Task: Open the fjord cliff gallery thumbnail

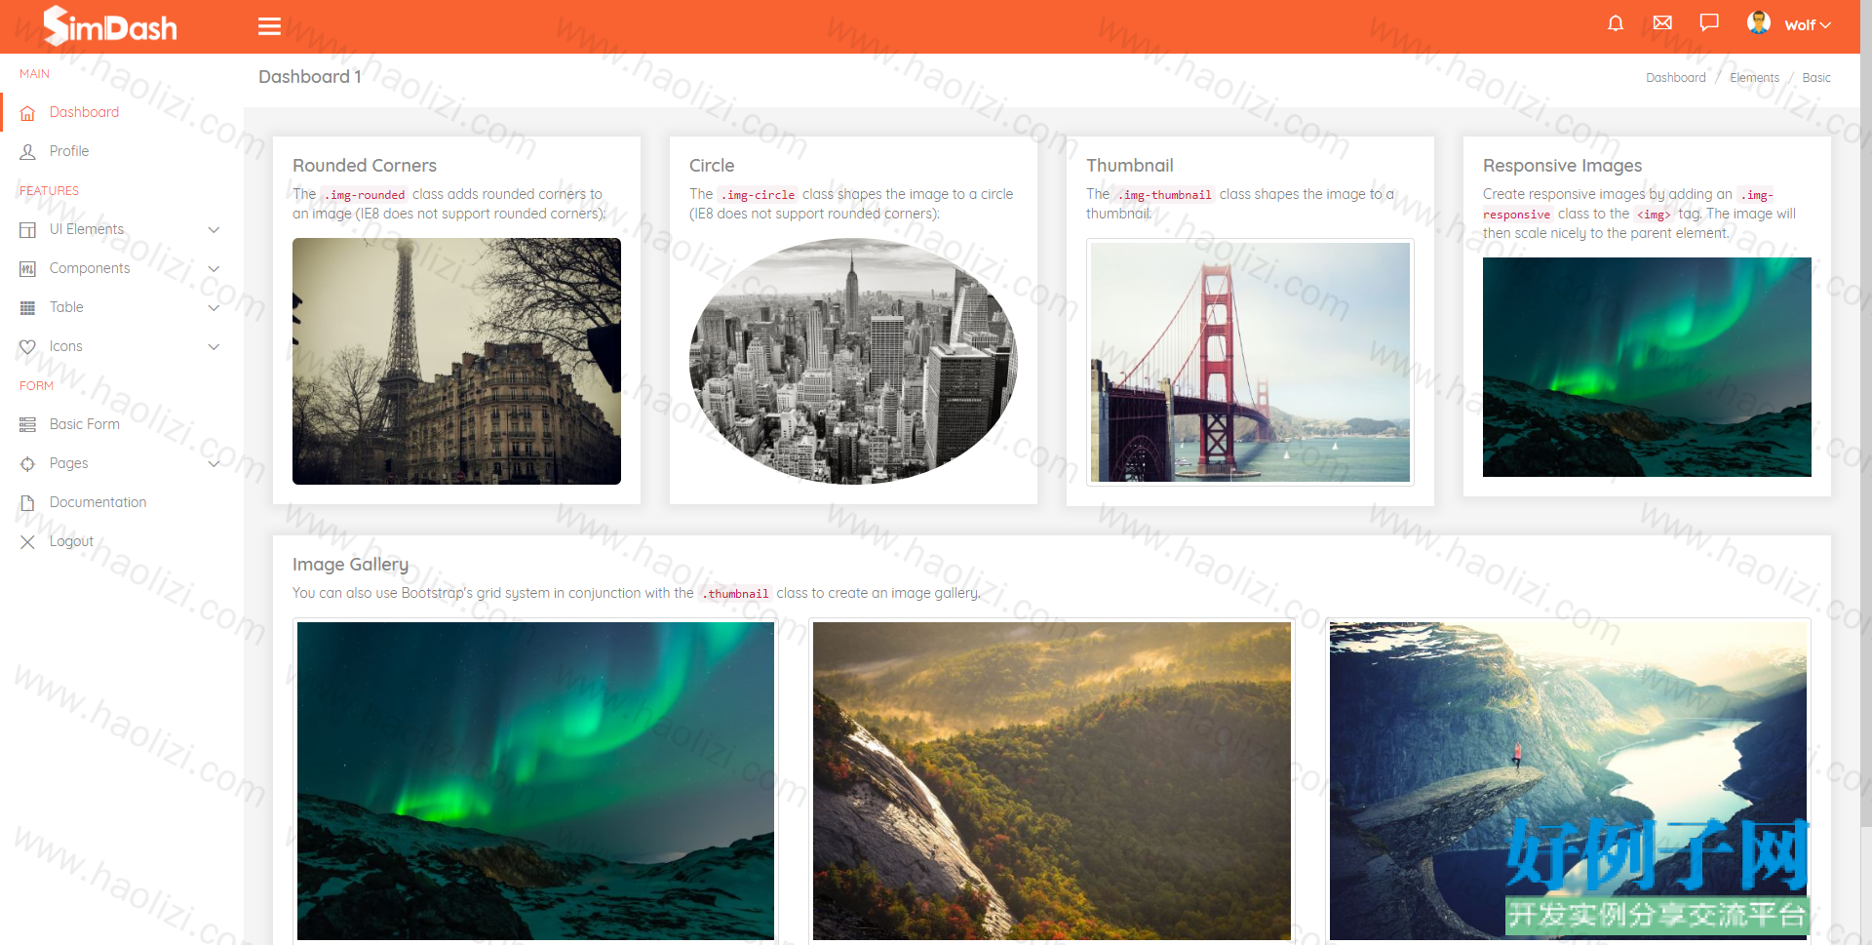Action: [1568, 780]
